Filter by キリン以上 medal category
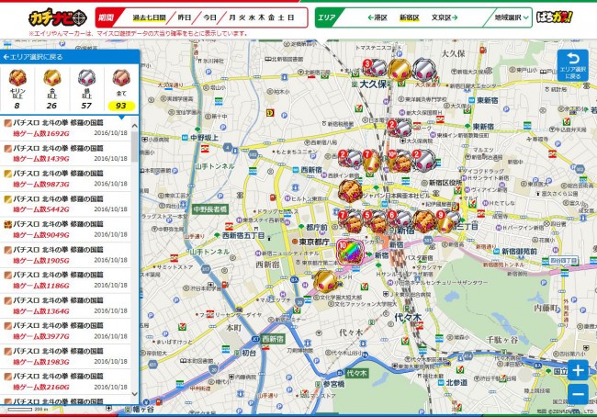 [x=18, y=88]
